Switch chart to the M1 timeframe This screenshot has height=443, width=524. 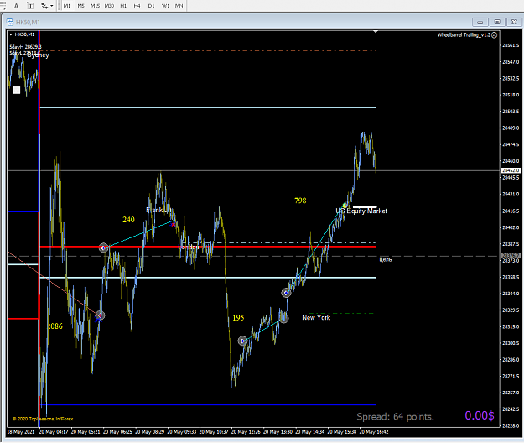point(67,5)
